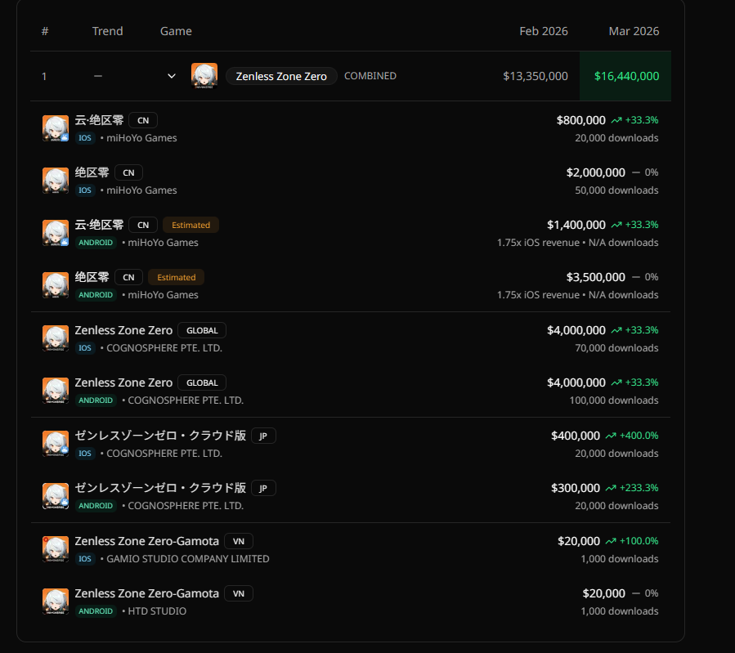Click the GLOBAL tag on the iOS COGNOSPHERE row

pos(202,330)
